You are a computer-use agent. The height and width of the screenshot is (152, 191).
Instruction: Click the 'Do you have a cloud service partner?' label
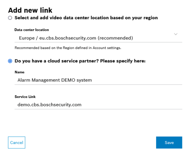pyautogui.click(x=80, y=61)
